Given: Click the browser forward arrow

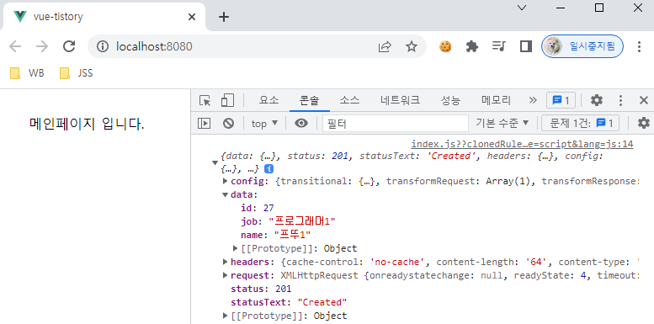Looking at the screenshot, I should [x=42, y=46].
